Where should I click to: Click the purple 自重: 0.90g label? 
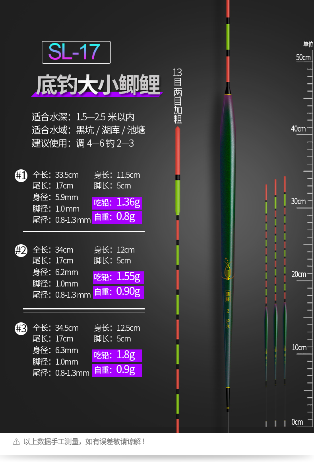(x=118, y=292)
